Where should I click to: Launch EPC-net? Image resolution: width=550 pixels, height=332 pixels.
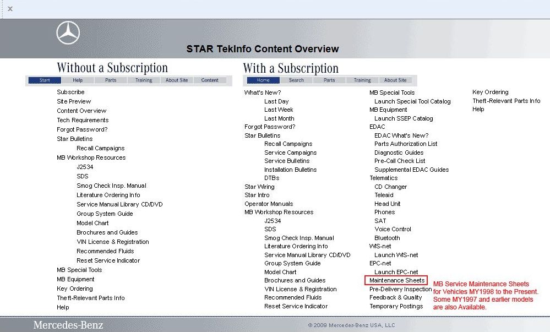396,272
